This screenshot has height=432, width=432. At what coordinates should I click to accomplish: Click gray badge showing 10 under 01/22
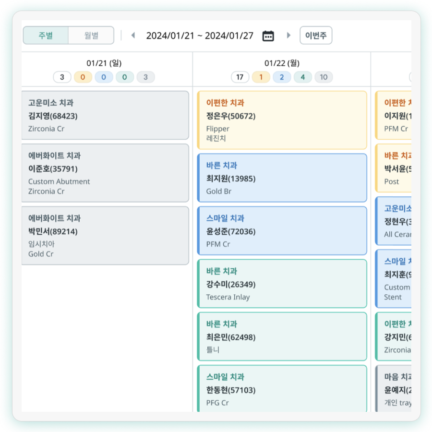pos(324,77)
